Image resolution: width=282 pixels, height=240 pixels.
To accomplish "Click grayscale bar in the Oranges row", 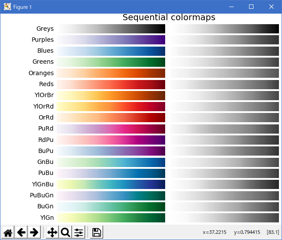I will 224,73.
